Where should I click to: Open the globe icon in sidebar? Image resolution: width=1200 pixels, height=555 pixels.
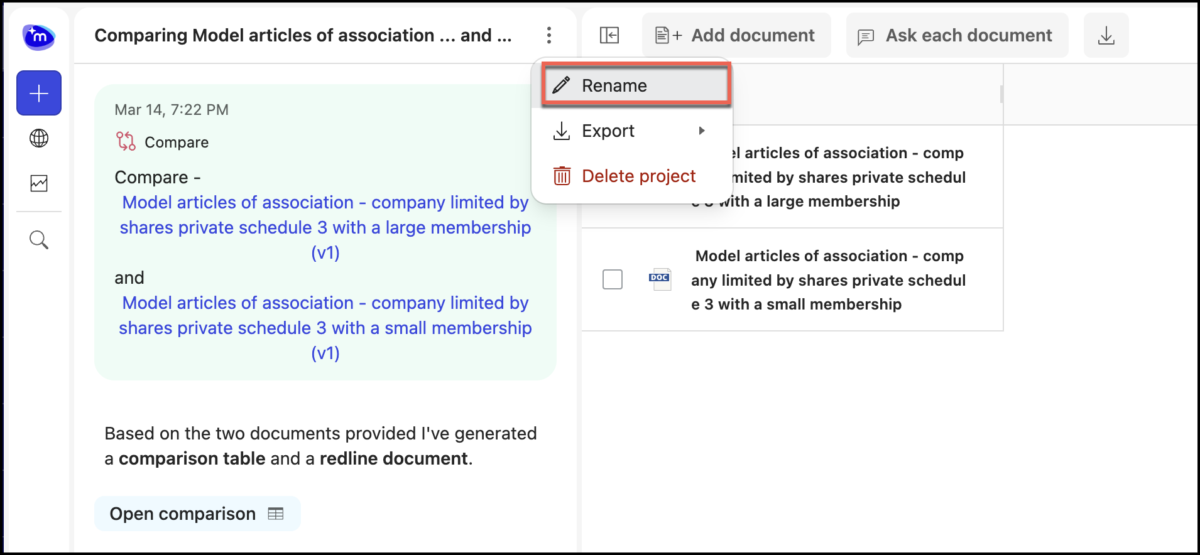click(39, 138)
